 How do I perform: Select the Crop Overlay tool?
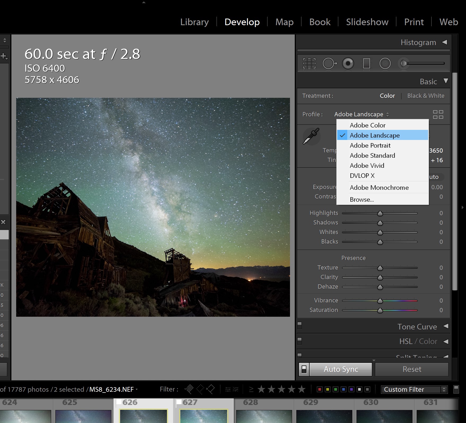(310, 63)
